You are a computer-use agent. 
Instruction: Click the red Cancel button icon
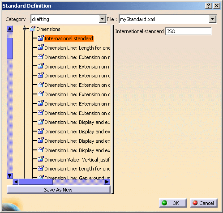point(195,203)
